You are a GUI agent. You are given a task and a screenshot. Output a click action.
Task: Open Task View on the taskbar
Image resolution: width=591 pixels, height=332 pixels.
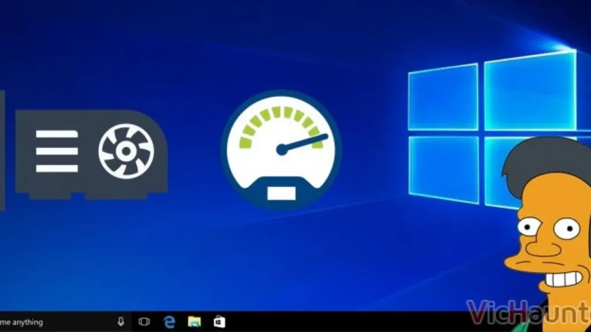point(144,322)
